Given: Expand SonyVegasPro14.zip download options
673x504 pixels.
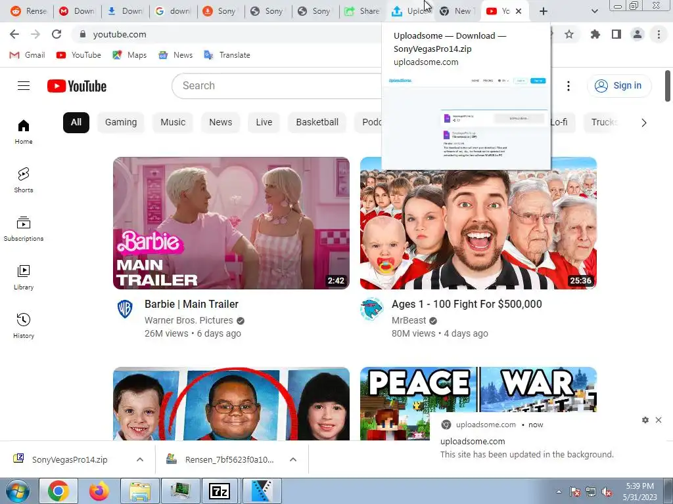Looking at the screenshot, I should tap(140, 459).
